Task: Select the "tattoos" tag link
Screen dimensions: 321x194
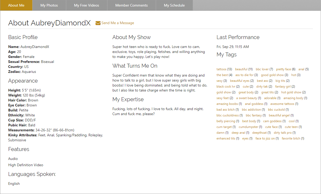Action: (221, 69)
